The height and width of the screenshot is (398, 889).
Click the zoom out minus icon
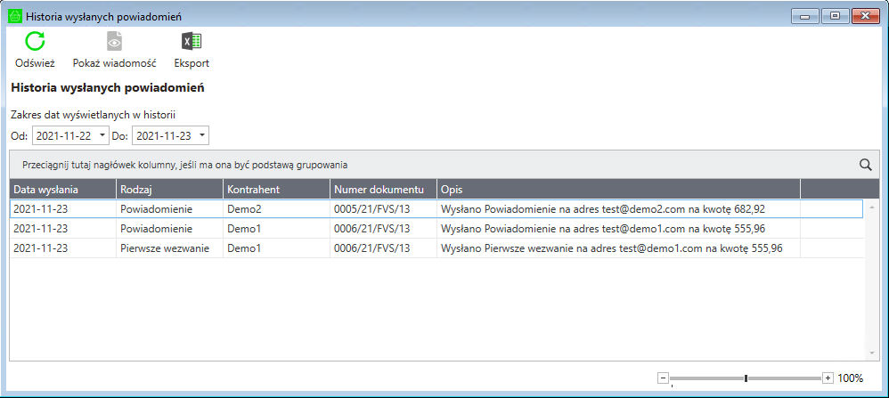pos(663,378)
